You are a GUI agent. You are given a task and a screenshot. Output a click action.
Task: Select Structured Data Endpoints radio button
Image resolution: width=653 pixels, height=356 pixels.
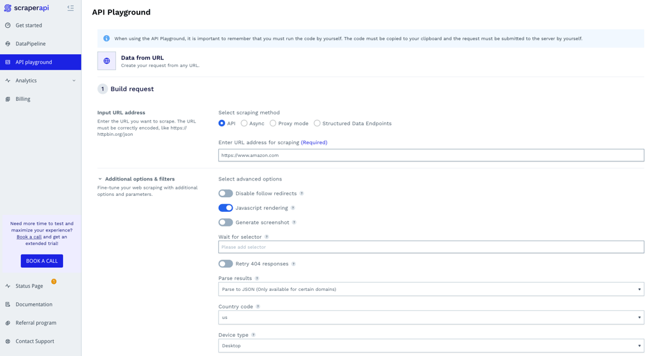pos(317,123)
